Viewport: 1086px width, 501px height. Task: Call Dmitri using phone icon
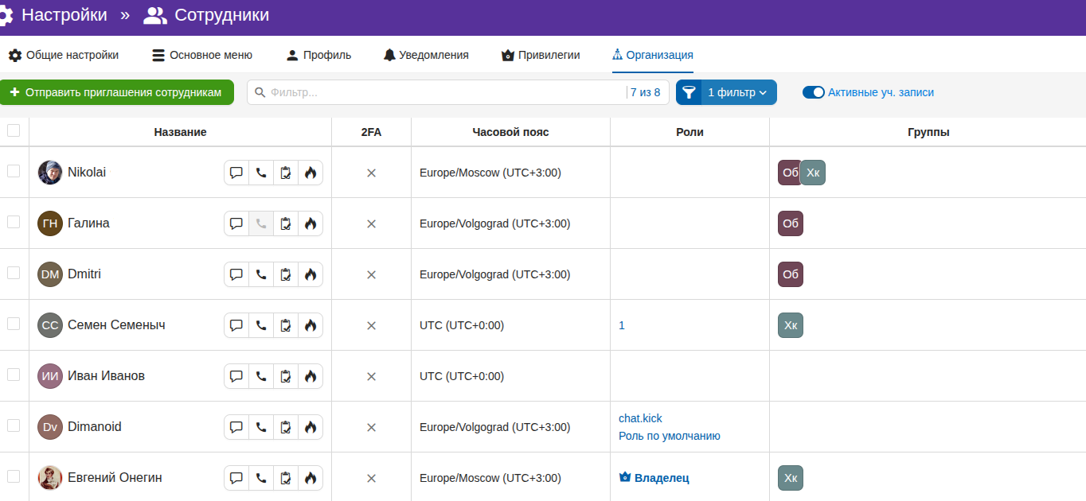261,274
